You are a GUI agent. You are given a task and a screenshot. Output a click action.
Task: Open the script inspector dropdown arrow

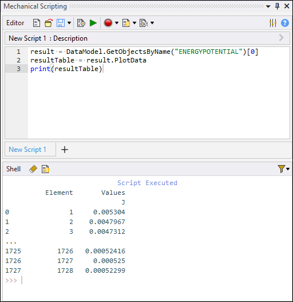click(x=152, y=23)
